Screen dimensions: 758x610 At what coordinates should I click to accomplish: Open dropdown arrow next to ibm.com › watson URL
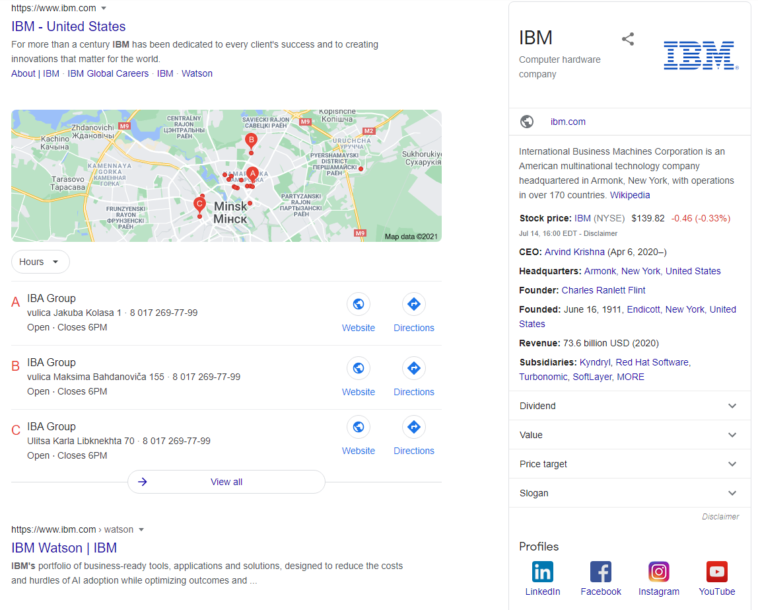click(x=141, y=529)
